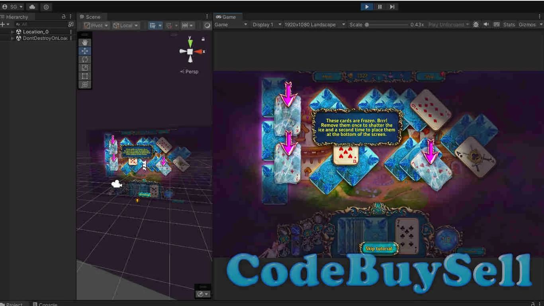544x306 pixels.
Task: Adjust the Game view Scale slider
Action: [387, 24]
